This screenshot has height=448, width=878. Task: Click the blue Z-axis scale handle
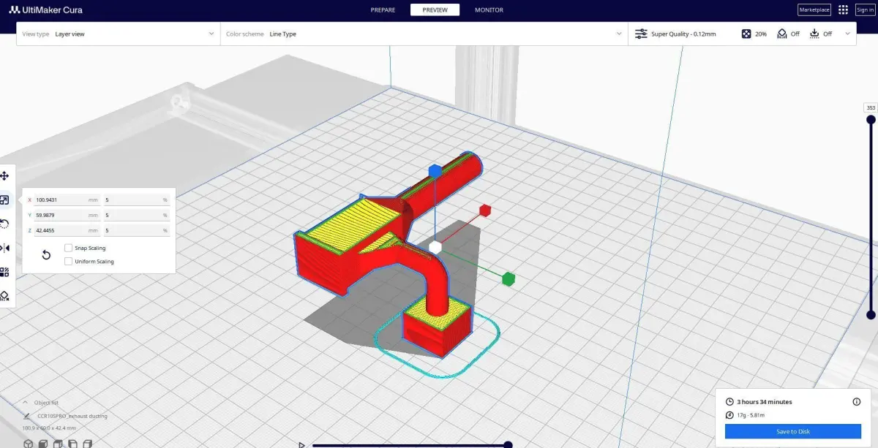point(435,171)
